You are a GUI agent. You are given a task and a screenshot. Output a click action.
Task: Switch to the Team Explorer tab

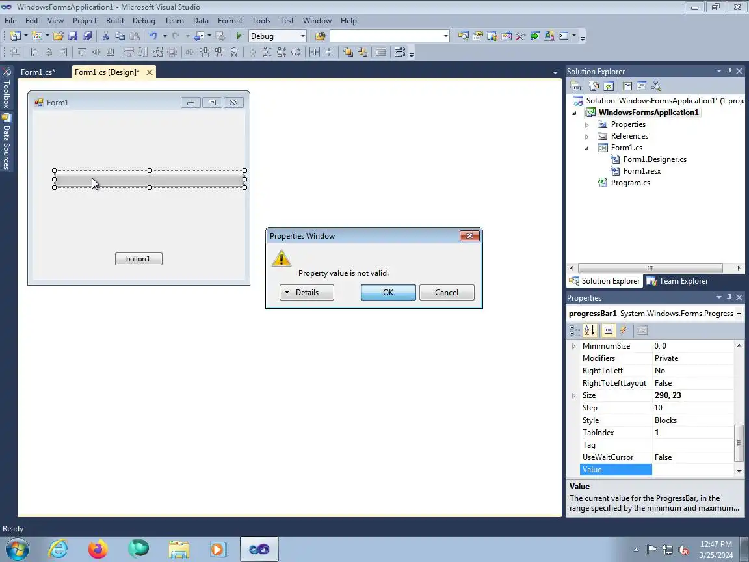tap(678, 281)
